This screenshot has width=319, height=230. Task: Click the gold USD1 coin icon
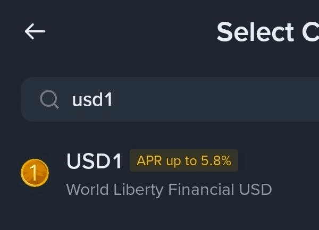coord(35,173)
